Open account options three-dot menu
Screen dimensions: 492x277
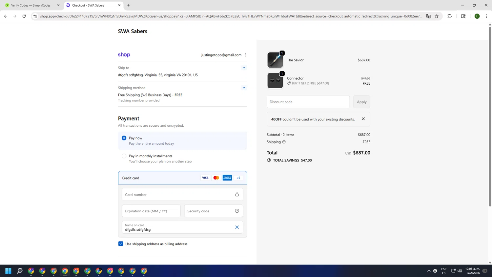(x=245, y=55)
